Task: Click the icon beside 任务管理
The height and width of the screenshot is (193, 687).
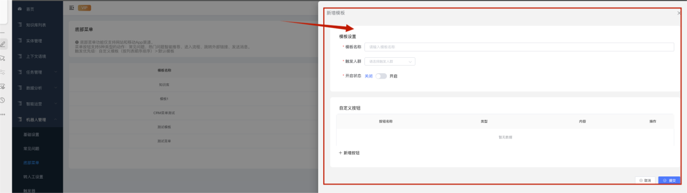Action: [20, 72]
